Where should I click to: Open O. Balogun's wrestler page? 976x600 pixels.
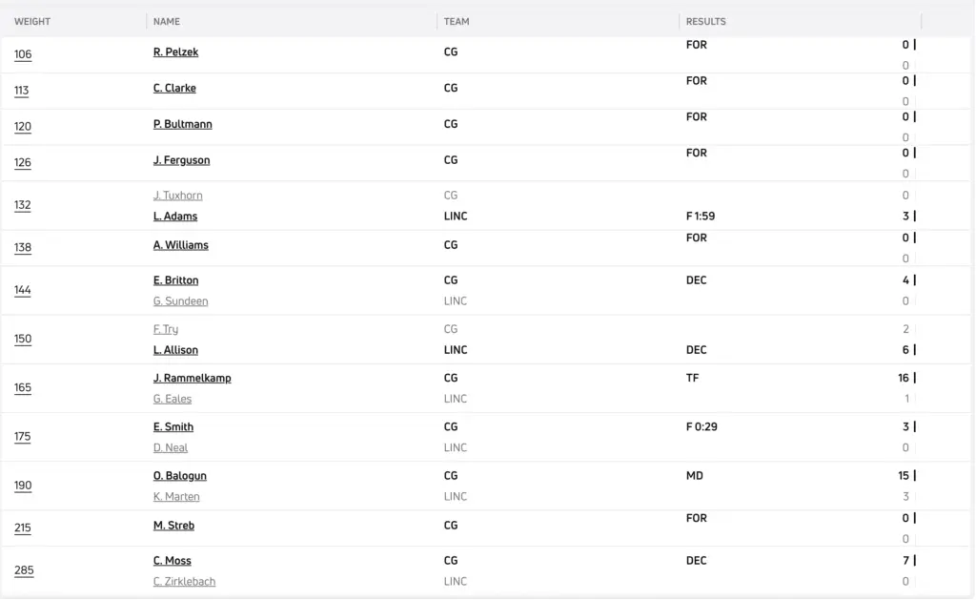point(179,476)
